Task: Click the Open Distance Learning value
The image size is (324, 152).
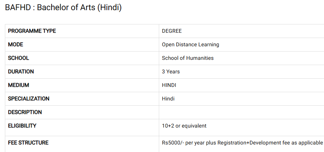Action: coord(190,44)
